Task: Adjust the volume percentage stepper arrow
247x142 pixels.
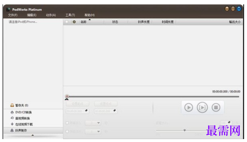Action: tap(229, 122)
